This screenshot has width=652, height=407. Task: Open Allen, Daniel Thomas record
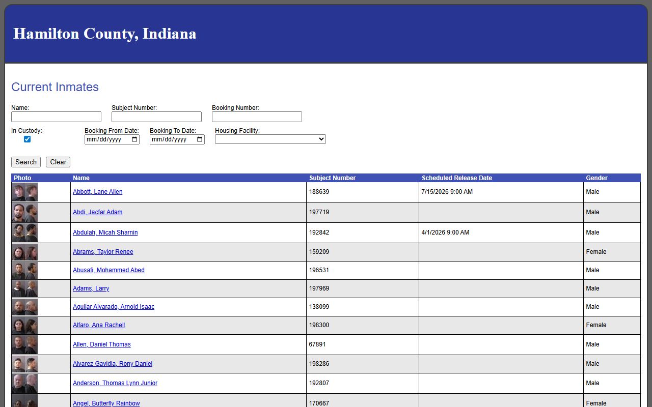coord(102,344)
